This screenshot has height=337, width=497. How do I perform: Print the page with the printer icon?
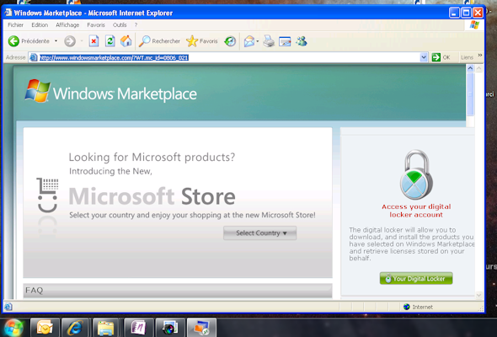coord(269,41)
